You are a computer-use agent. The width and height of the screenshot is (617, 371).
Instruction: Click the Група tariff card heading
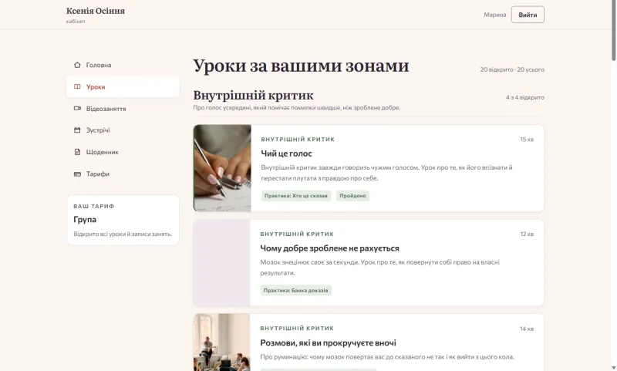[x=85, y=220]
